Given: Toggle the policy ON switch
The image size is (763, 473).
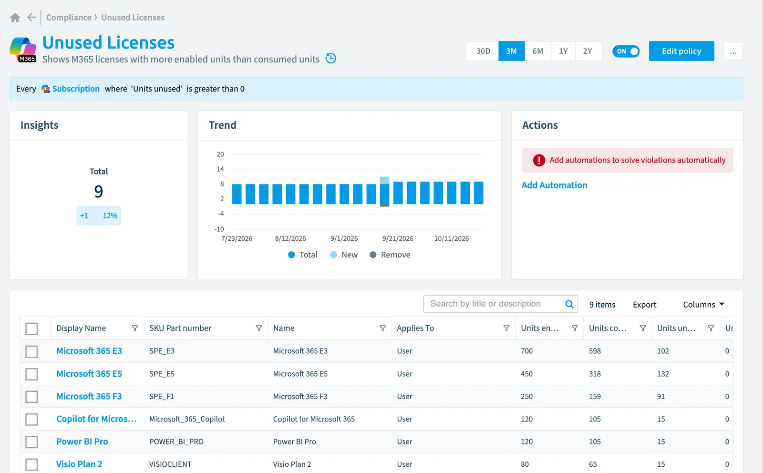Looking at the screenshot, I should [x=626, y=51].
